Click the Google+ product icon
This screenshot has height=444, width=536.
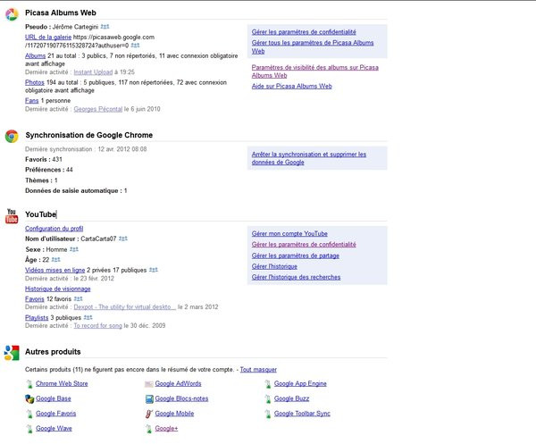pyautogui.click(x=148, y=429)
